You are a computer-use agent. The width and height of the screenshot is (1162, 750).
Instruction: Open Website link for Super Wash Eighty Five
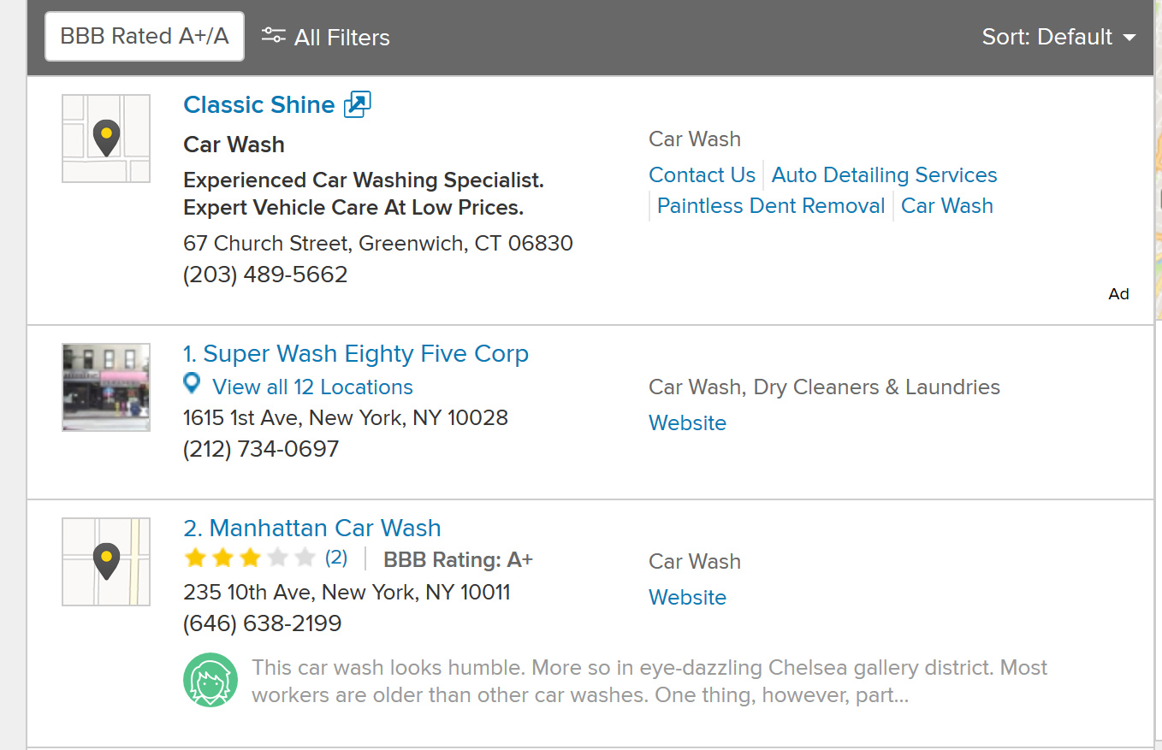(x=687, y=423)
